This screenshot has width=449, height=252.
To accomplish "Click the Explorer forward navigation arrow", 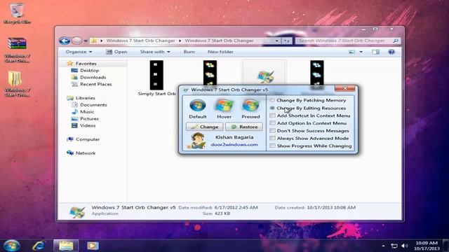I will point(76,41).
